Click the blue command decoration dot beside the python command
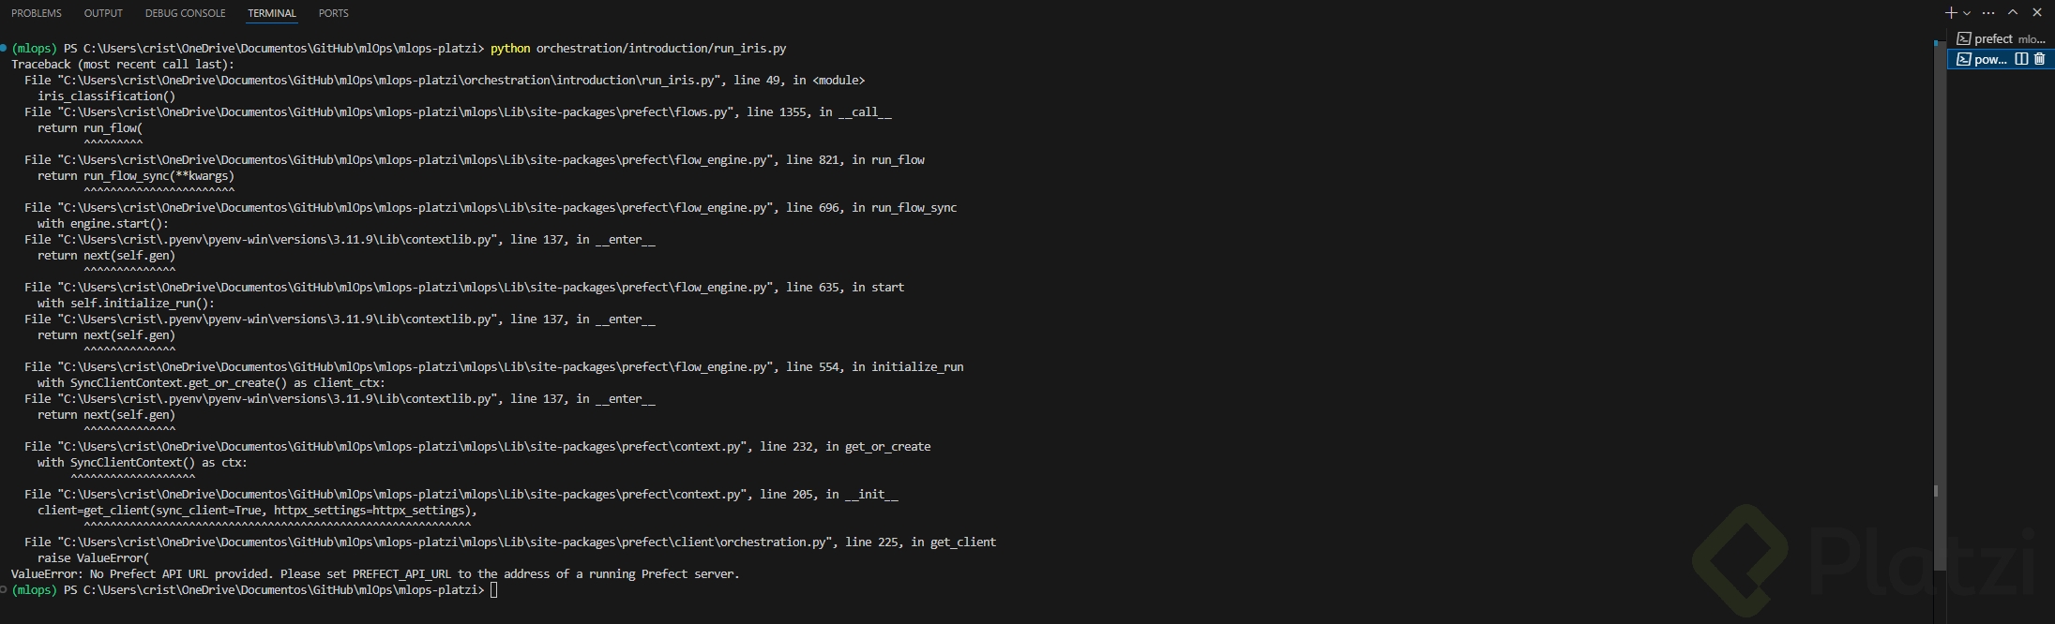The height and width of the screenshot is (624, 2055). 4,48
